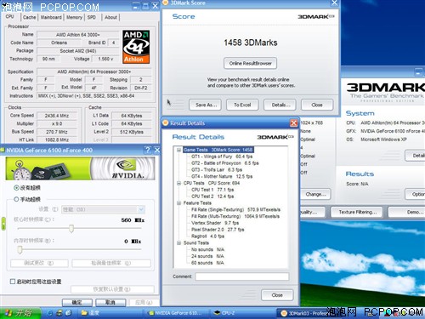Click Close in 3DMark Score window
The image size is (425, 319).
(x=317, y=105)
